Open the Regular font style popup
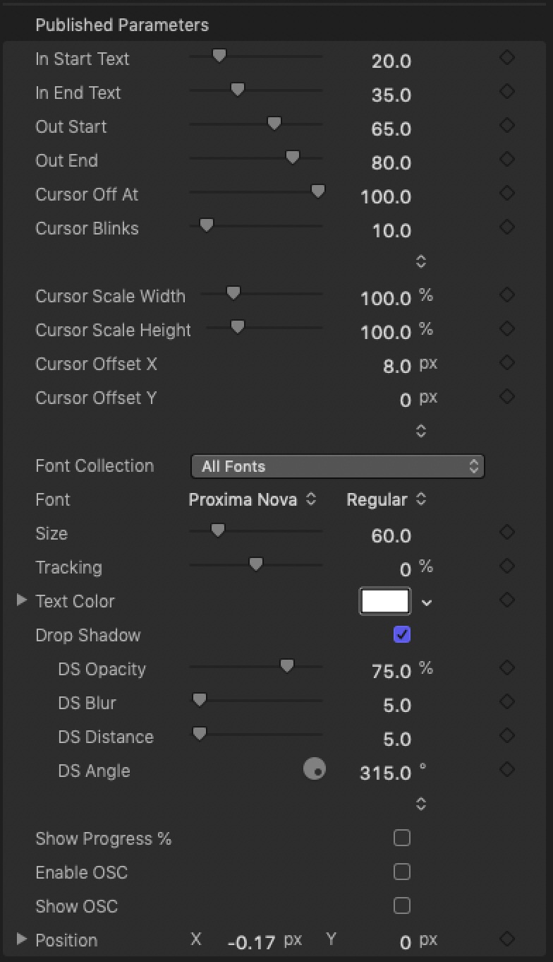This screenshot has width=553, height=962. [387, 499]
